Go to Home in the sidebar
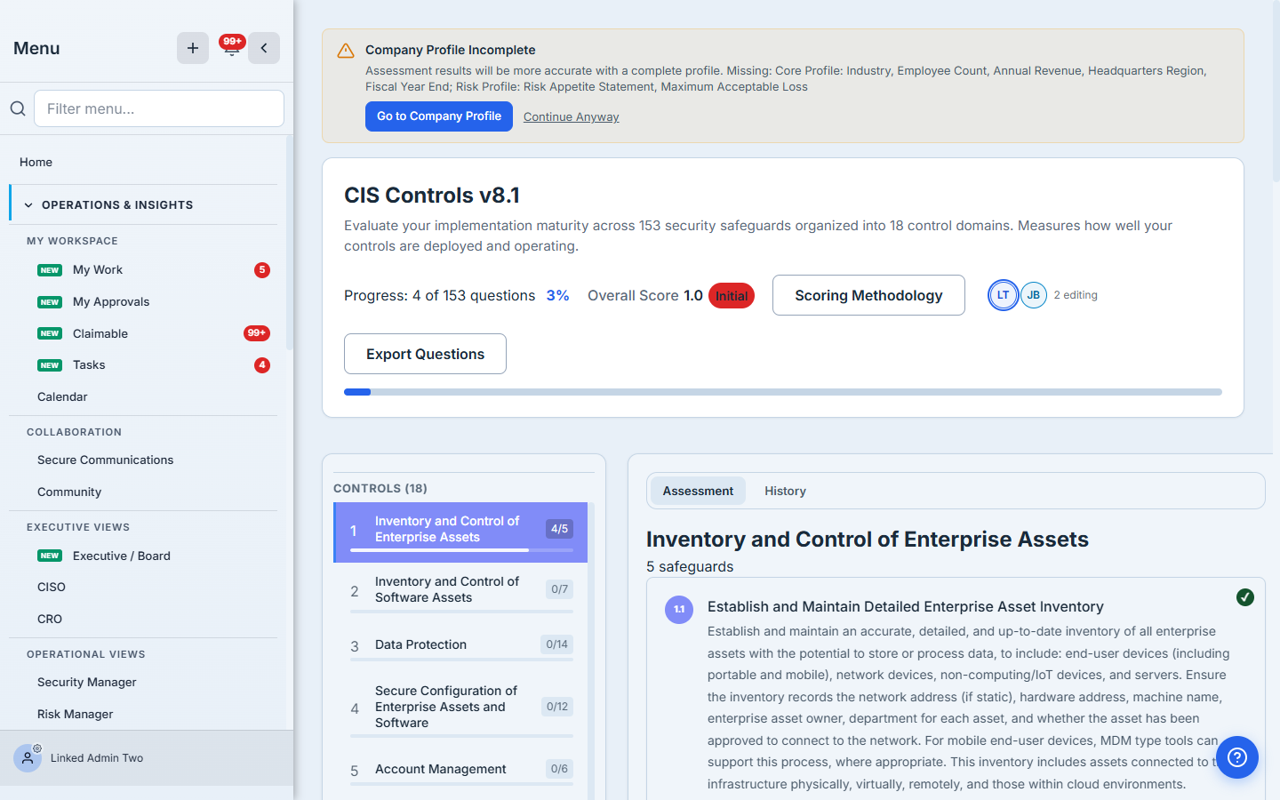Viewport: 1280px width, 800px height. click(36, 162)
